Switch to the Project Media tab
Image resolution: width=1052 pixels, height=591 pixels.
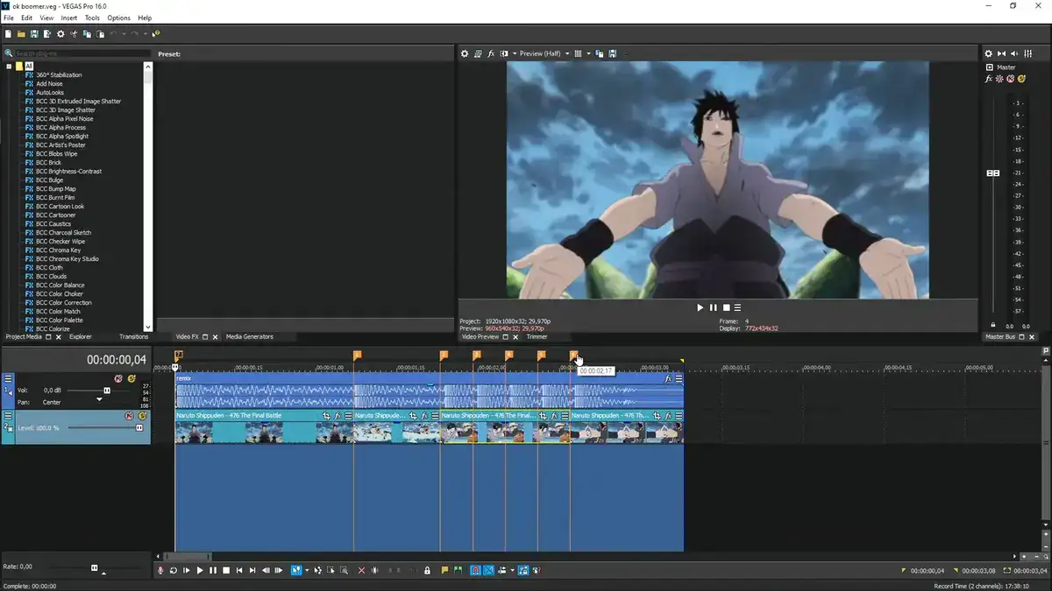(24, 336)
